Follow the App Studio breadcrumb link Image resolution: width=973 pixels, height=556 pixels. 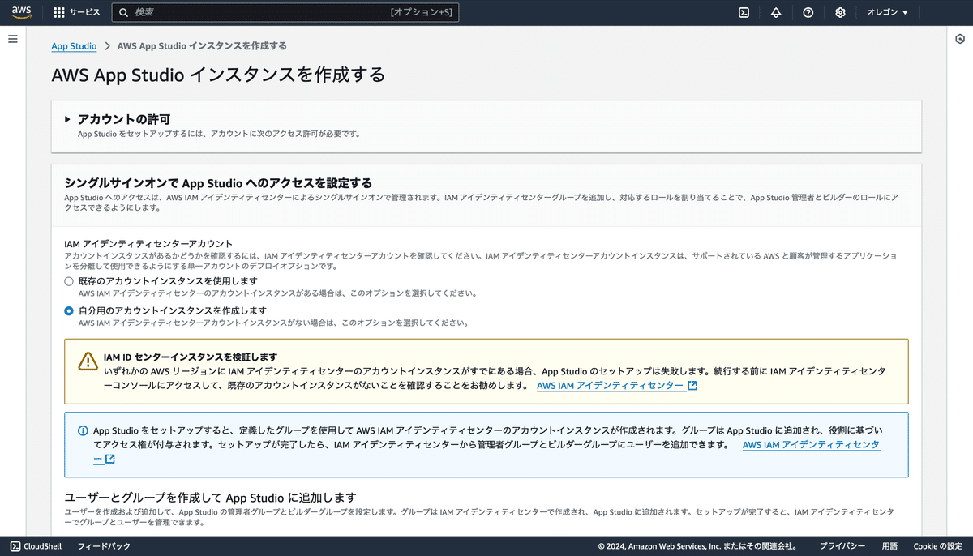(x=74, y=45)
